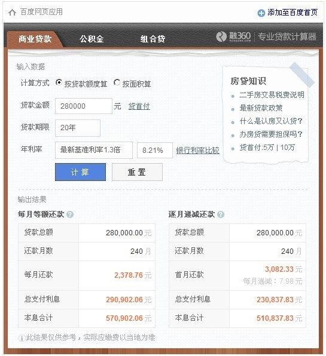Switch to the 组合贷 tab
This screenshot has height=356, width=326.
click(153, 39)
